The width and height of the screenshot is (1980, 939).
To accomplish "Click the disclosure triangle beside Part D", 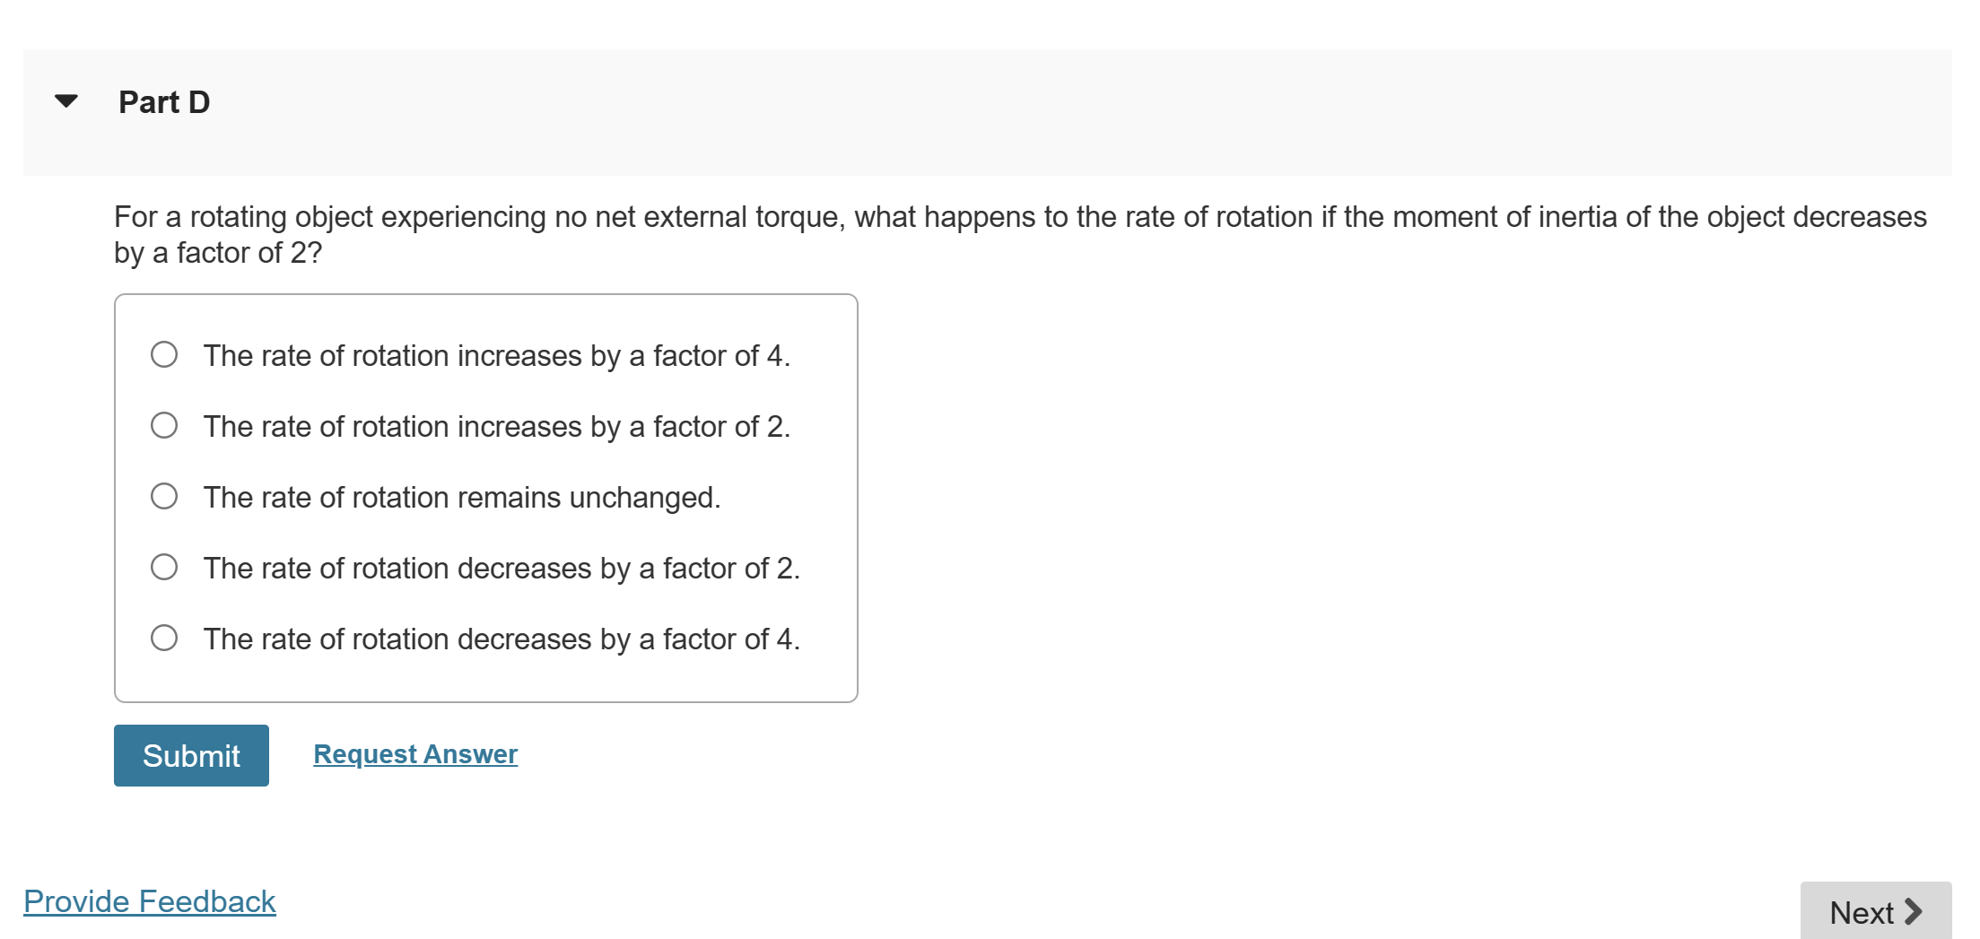I will [x=66, y=101].
